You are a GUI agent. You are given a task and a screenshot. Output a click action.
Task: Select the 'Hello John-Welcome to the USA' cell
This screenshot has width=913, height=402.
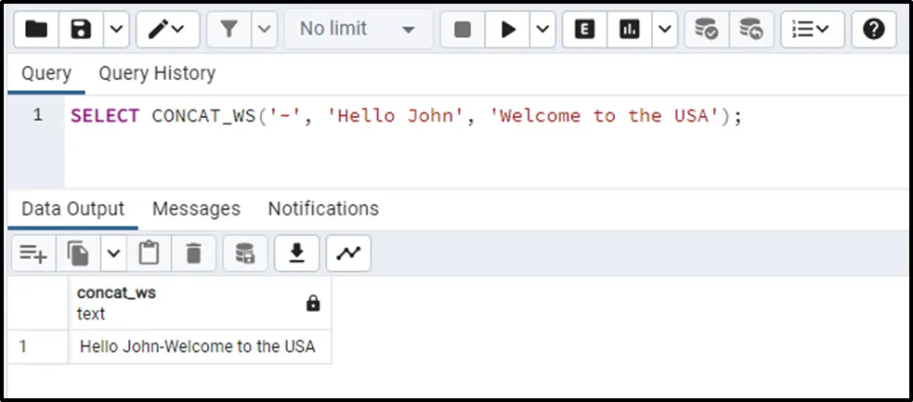coord(198,347)
